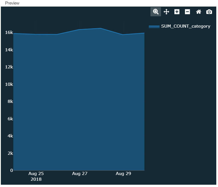Click the peak point of the area line

101,28
